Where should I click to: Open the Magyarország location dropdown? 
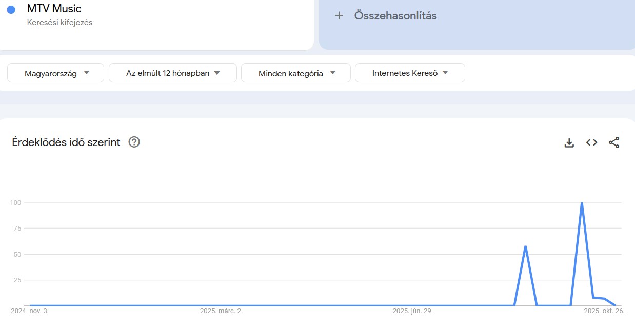(x=55, y=73)
